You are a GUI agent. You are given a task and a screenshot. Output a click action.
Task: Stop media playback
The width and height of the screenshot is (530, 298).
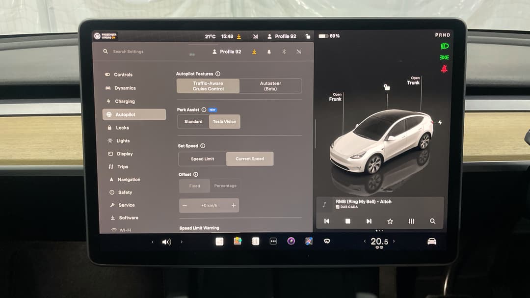(347, 221)
